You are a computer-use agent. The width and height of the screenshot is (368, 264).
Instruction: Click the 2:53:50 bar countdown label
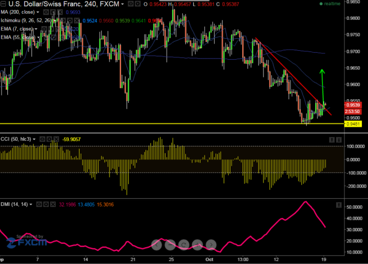(353, 111)
